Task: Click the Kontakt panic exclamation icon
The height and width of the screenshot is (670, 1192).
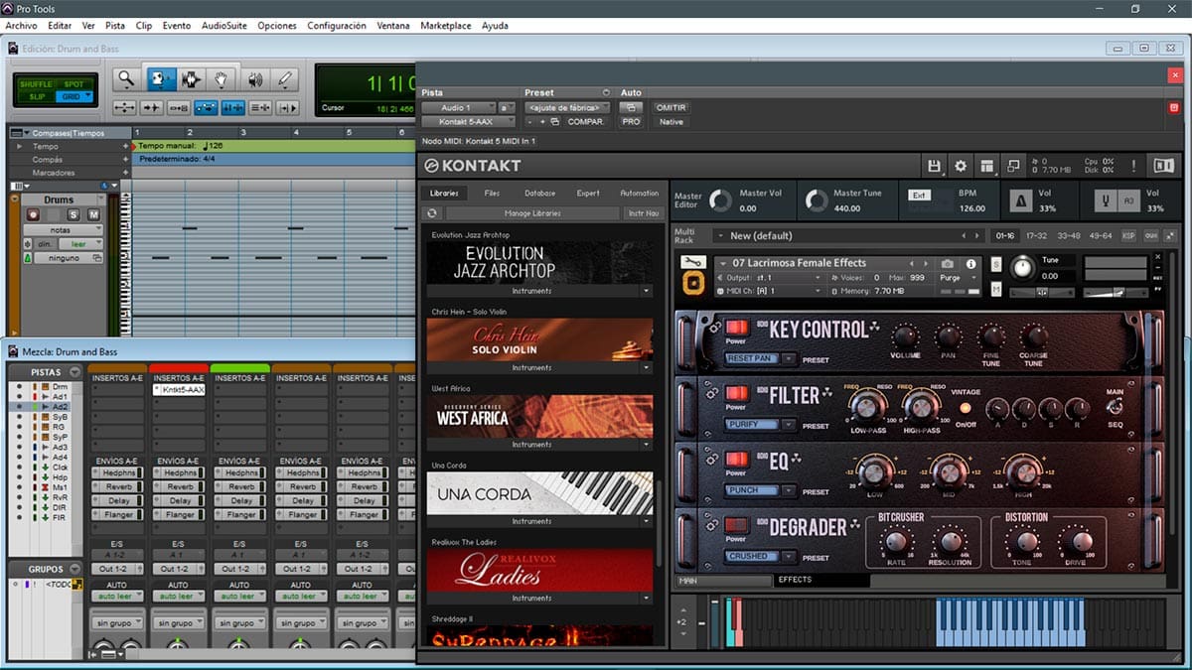Action: (x=1133, y=166)
